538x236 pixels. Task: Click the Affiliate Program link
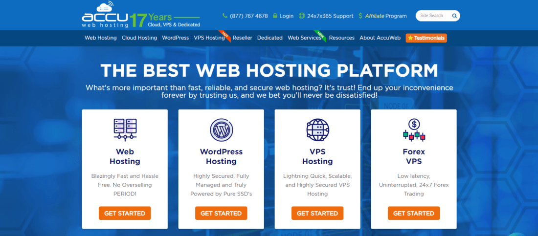pos(386,16)
